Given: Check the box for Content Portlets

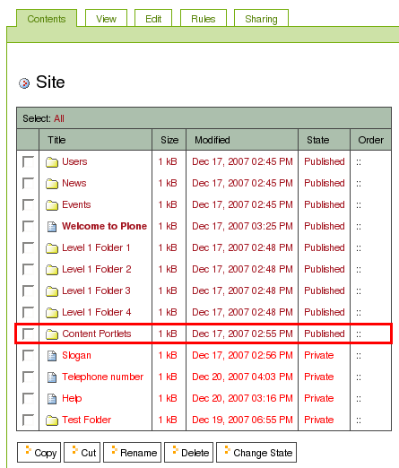Looking at the screenshot, I should (x=28, y=334).
